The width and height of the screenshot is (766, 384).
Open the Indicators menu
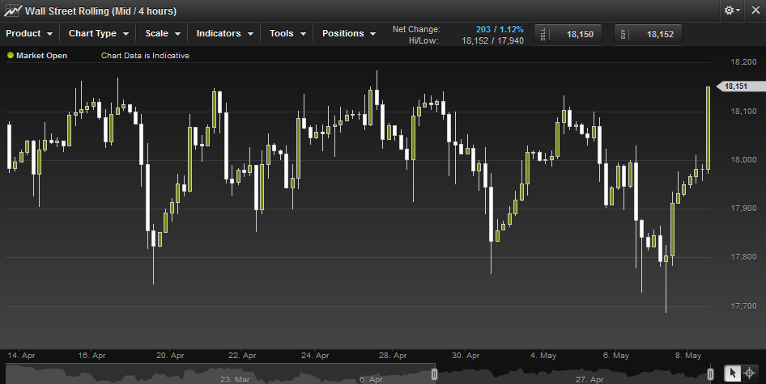coord(225,34)
